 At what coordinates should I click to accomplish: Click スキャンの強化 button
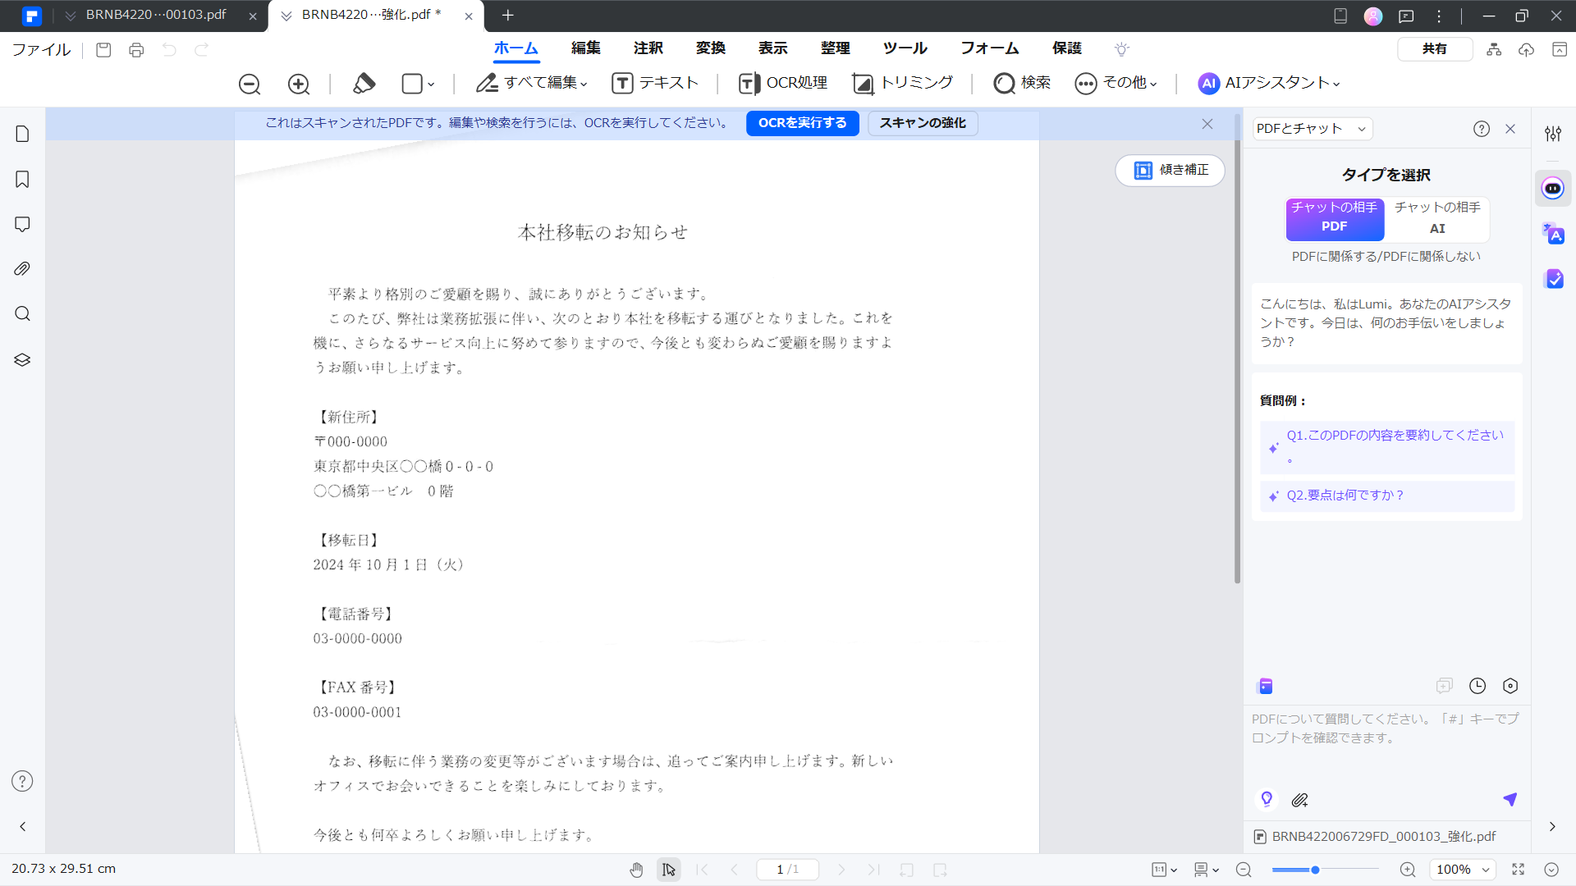(x=923, y=123)
